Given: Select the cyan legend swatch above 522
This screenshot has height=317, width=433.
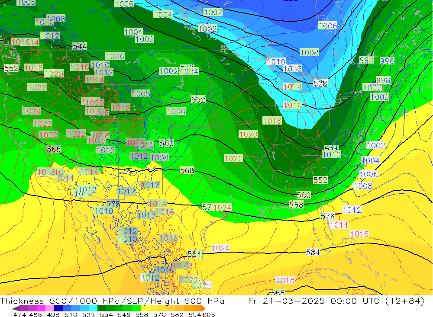Looking at the screenshot, I should (x=93, y=308).
